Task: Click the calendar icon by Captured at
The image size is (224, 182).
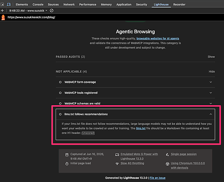Action: tap(67, 155)
